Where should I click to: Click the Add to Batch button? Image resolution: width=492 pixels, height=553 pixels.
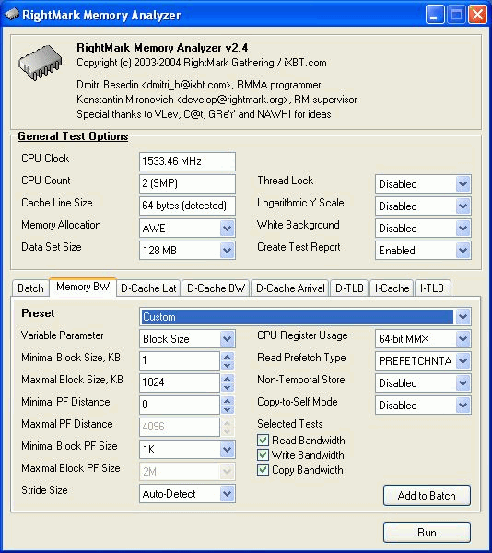point(427,496)
